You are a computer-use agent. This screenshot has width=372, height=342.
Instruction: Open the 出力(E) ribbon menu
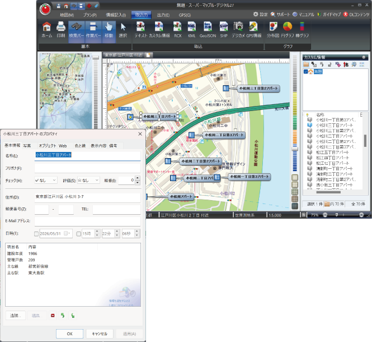click(163, 15)
